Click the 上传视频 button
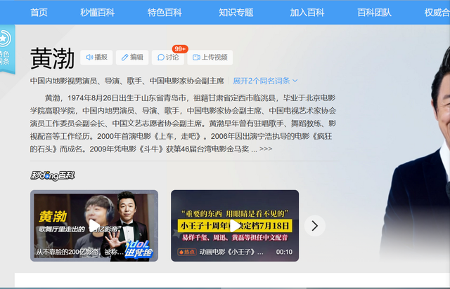Viewport: 450px width, 289px height. click(x=210, y=58)
